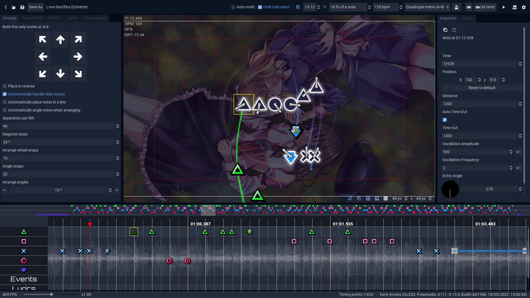
Task: Open the application settings gear
Action: click(524, 7)
